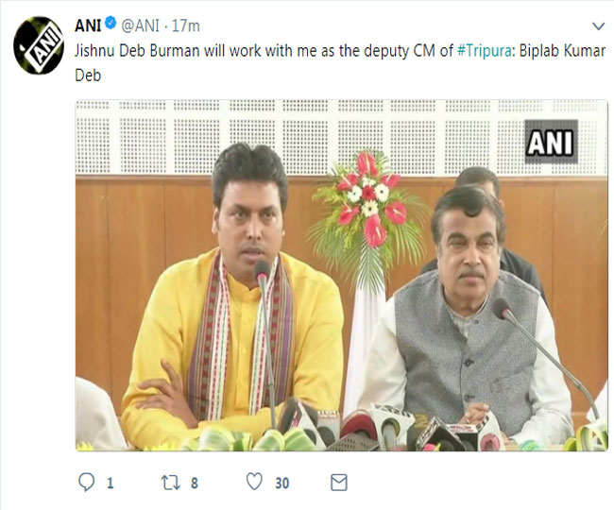Retweet this ANI tweet
The width and height of the screenshot is (614, 510).
tap(170, 483)
